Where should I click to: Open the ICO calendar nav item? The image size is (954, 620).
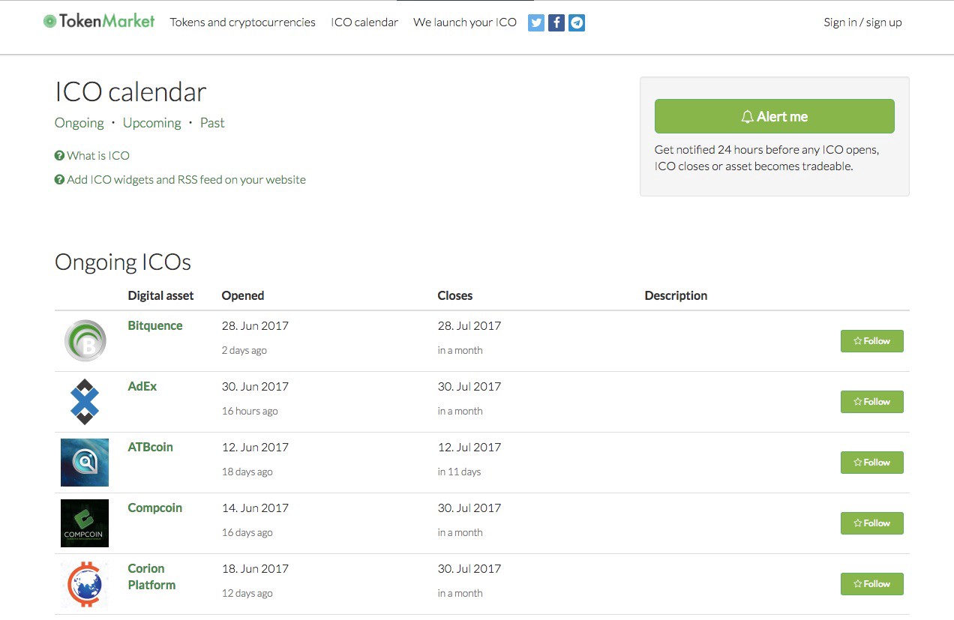pyautogui.click(x=364, y=22)
